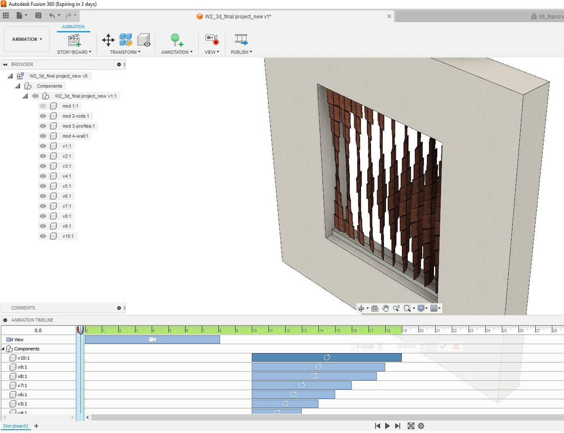Open timeline settings gear
The width and height of the screenshot is (564, 433).
421,426
